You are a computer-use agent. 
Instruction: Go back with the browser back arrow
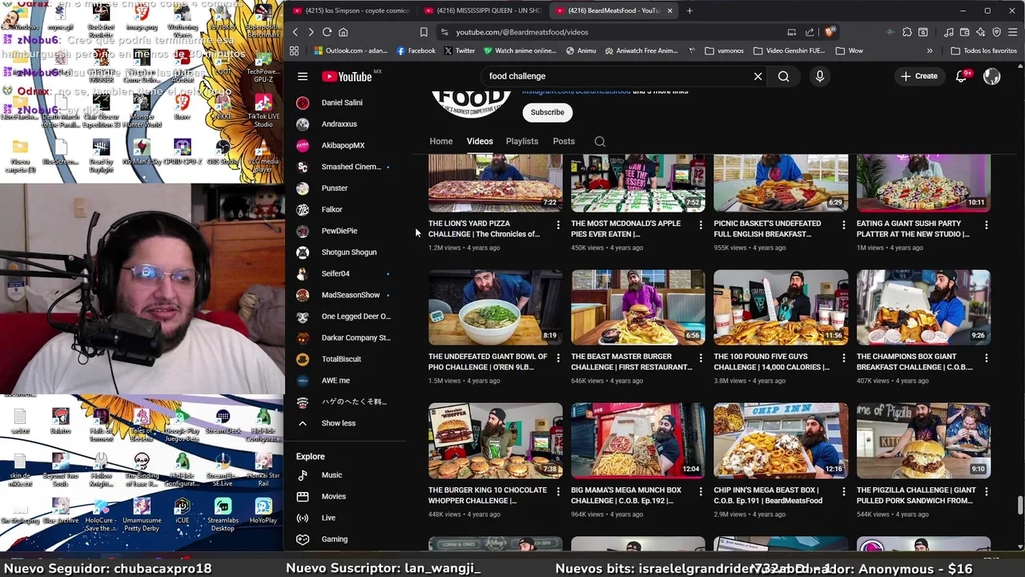295,32
